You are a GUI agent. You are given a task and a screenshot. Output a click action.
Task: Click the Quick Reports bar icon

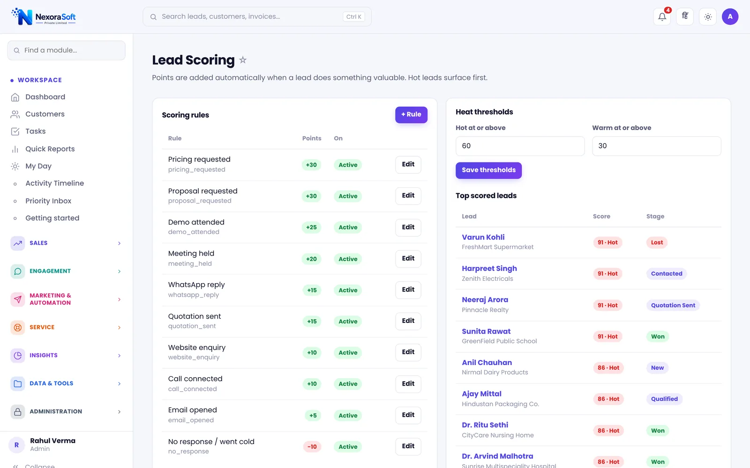[15, 149]
